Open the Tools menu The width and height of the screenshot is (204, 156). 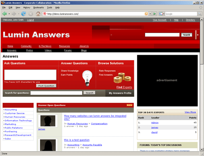pos(50,8)
